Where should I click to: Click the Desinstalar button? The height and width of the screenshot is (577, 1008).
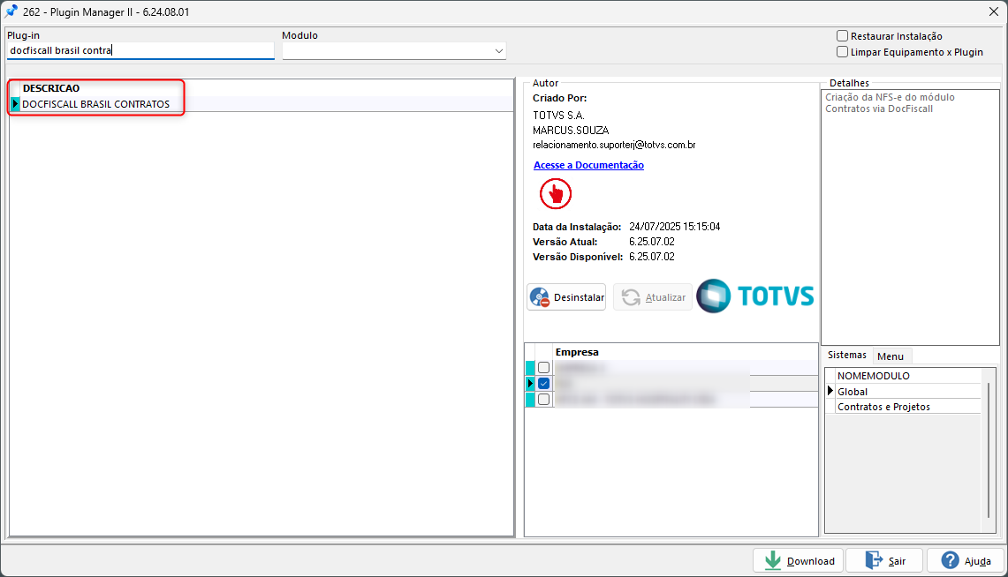tap(566, 297)
